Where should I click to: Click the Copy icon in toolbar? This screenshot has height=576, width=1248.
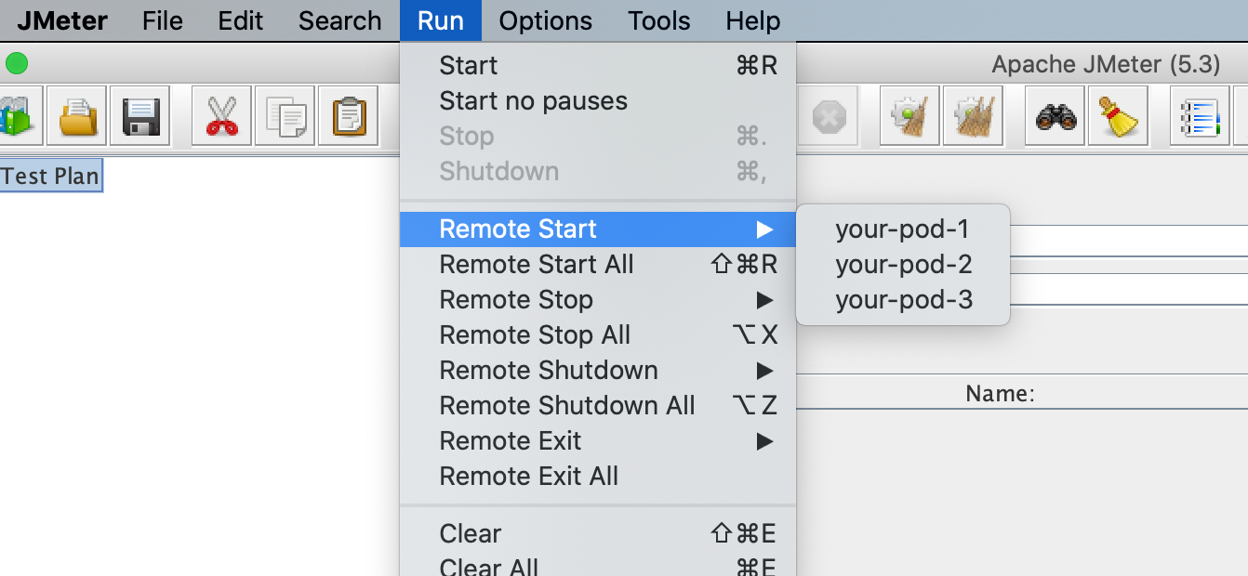coord(285,116)
